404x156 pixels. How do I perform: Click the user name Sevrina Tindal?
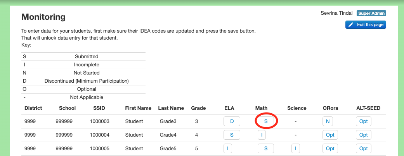pyautogui.click(x=336, y=13)
